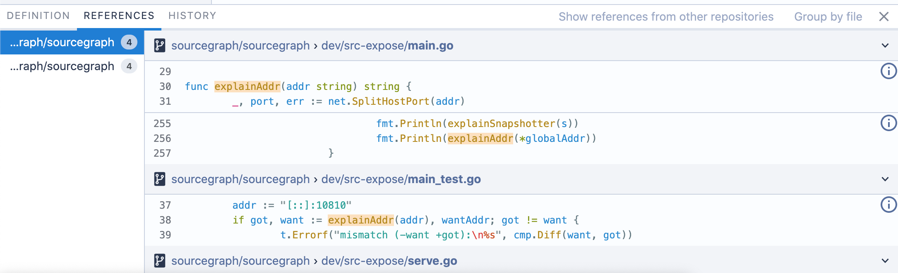The width and height of the screenshot is (898, 273).
Task: Select the second unhighlighted sourcegraph repo entry
Action: 72,66
